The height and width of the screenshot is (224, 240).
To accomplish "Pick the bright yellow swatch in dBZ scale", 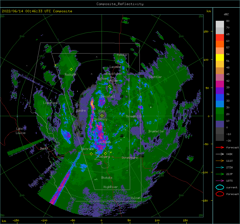I will tap(220, 57).
